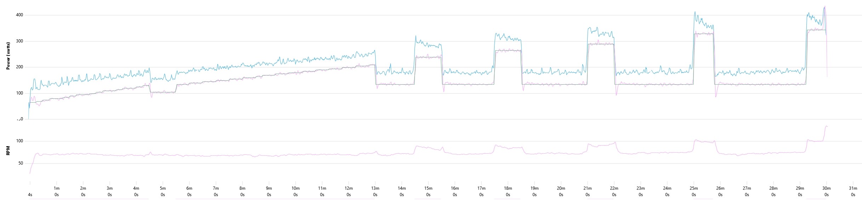Click the 30m 0s time axis label
The height and width of the screenshot is (200, 862).
point(826,192)
